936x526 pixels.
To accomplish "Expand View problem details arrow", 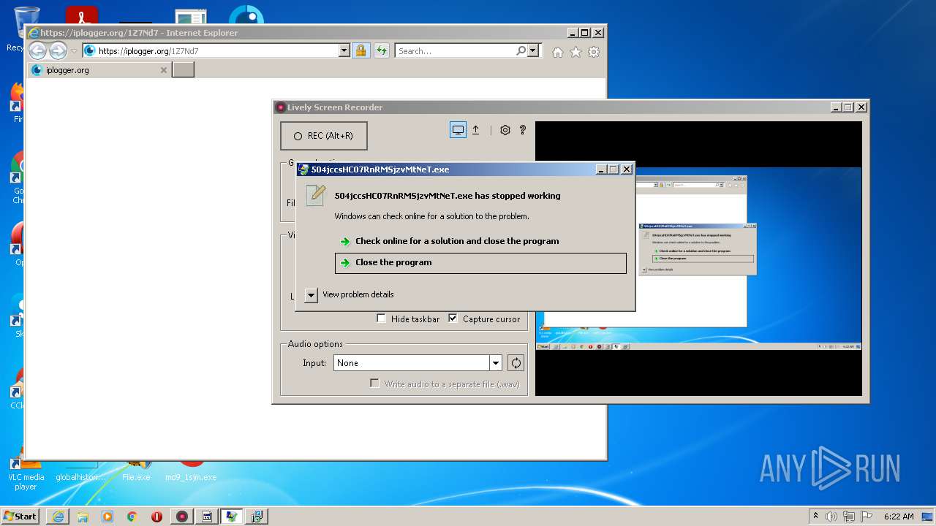I will (x=311, y=295).
